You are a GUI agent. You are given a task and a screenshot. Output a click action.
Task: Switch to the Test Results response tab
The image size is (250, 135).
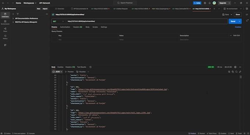click(82, 67)
